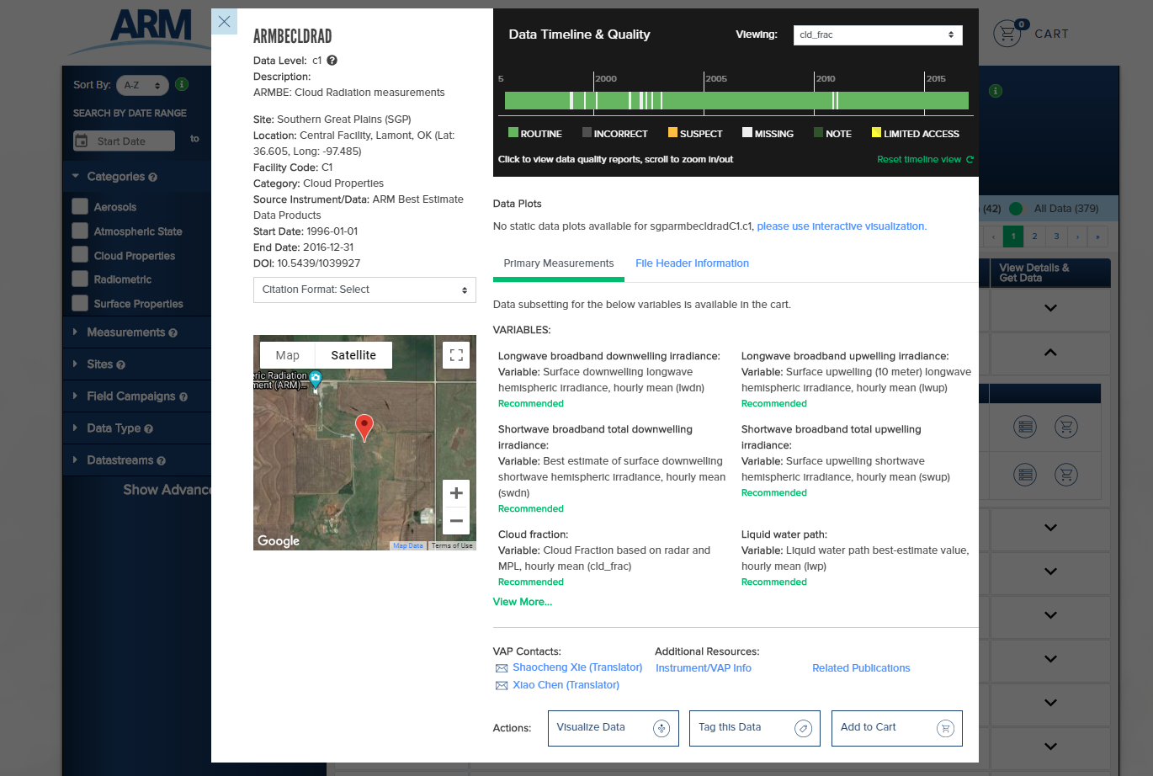Click the SUSPECT orange legend swatch
The image size is (1153, 776).
click(x=672, y=132)
